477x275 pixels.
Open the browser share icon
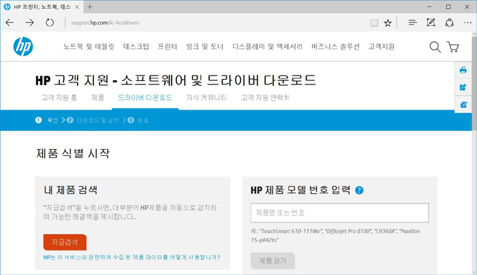pos(449,22)
